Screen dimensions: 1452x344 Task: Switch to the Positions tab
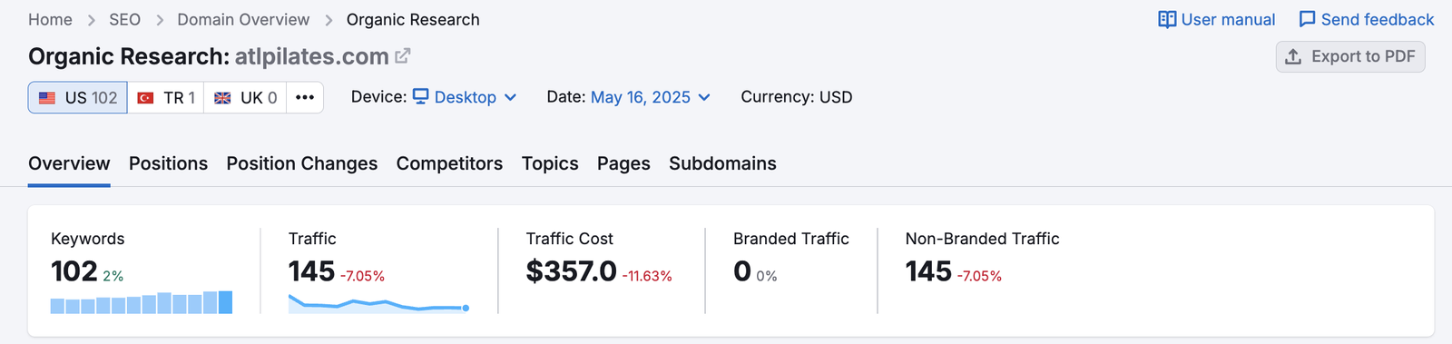click(168, 163)
